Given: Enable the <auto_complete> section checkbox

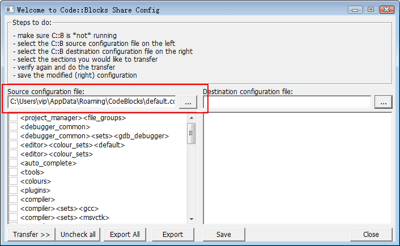Looking at the screenshot, I should tap(13, 163).
